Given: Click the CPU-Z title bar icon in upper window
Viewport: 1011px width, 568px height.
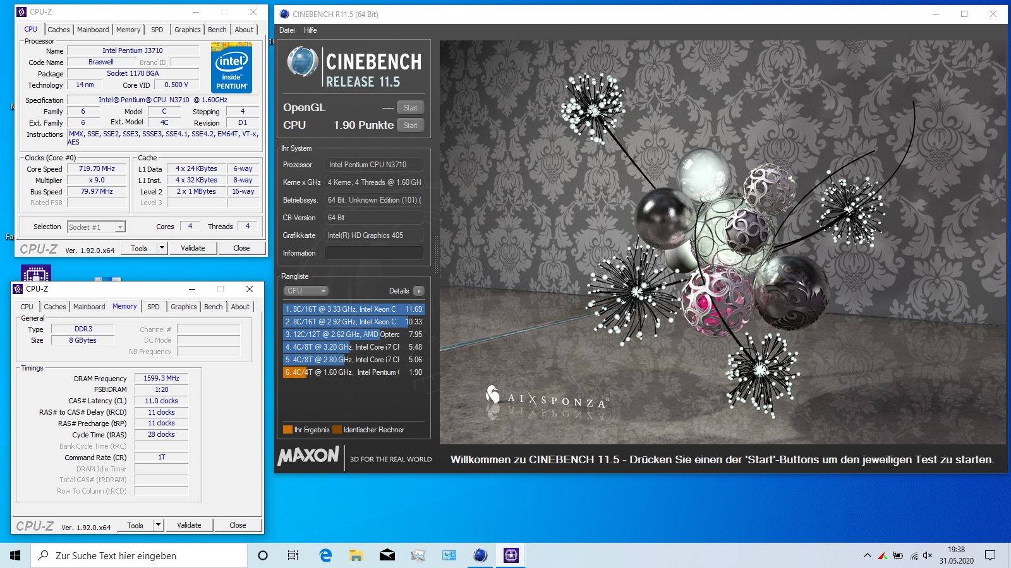Looking at the screenshot, I should (x=21, y=12).
